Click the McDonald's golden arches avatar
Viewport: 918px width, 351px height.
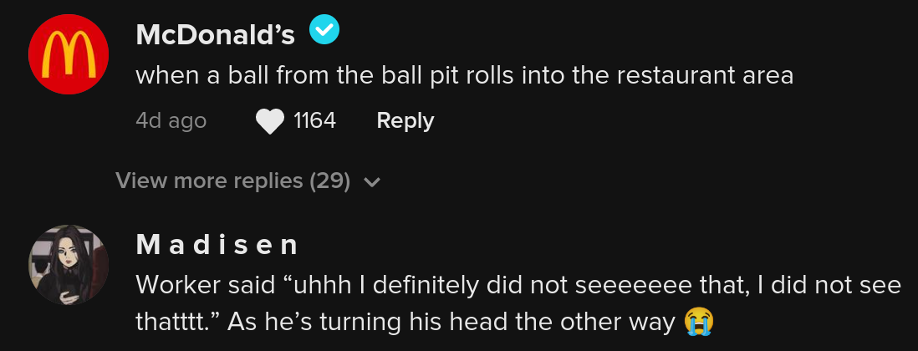[69, 54]
